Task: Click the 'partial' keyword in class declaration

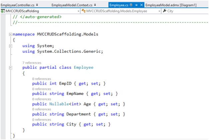Action: click(x=48, y=68)
